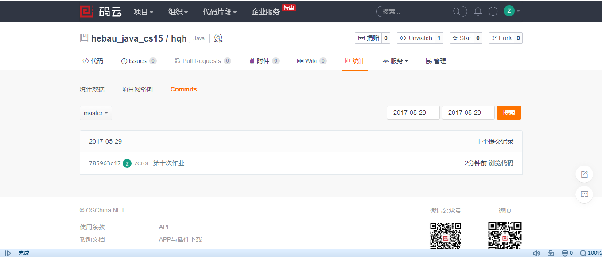The height and width of the screenshot is (257, 602).
Task: Open the 统计数据 sub-tab
Action: coord(92,89)
